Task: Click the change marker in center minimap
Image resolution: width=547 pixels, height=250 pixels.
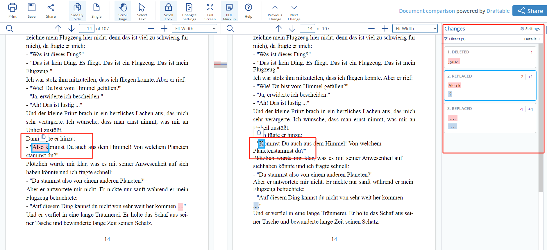Action: coord(221,64)
